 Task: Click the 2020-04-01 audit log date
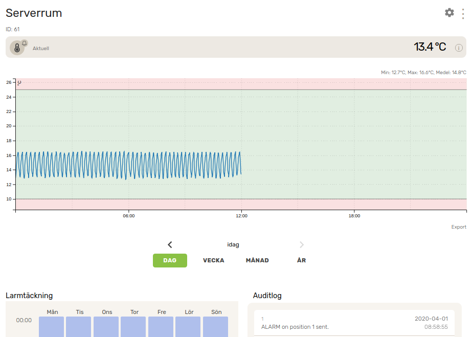coord(432,319)
